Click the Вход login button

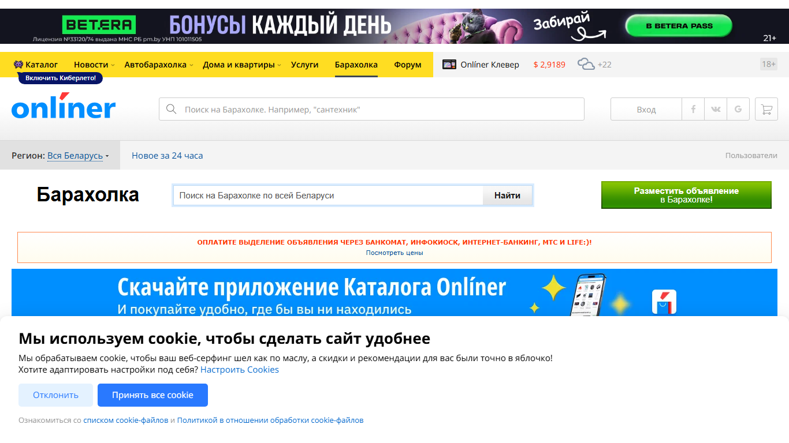click(646, 109)
